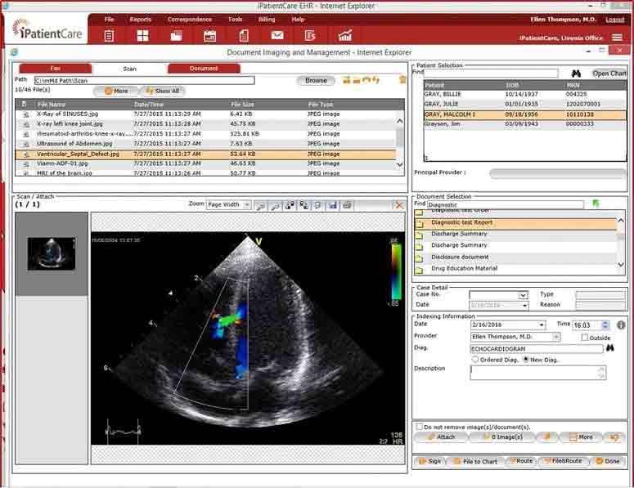Open the clipboard notes icon in top toolbar

[109, 36]
